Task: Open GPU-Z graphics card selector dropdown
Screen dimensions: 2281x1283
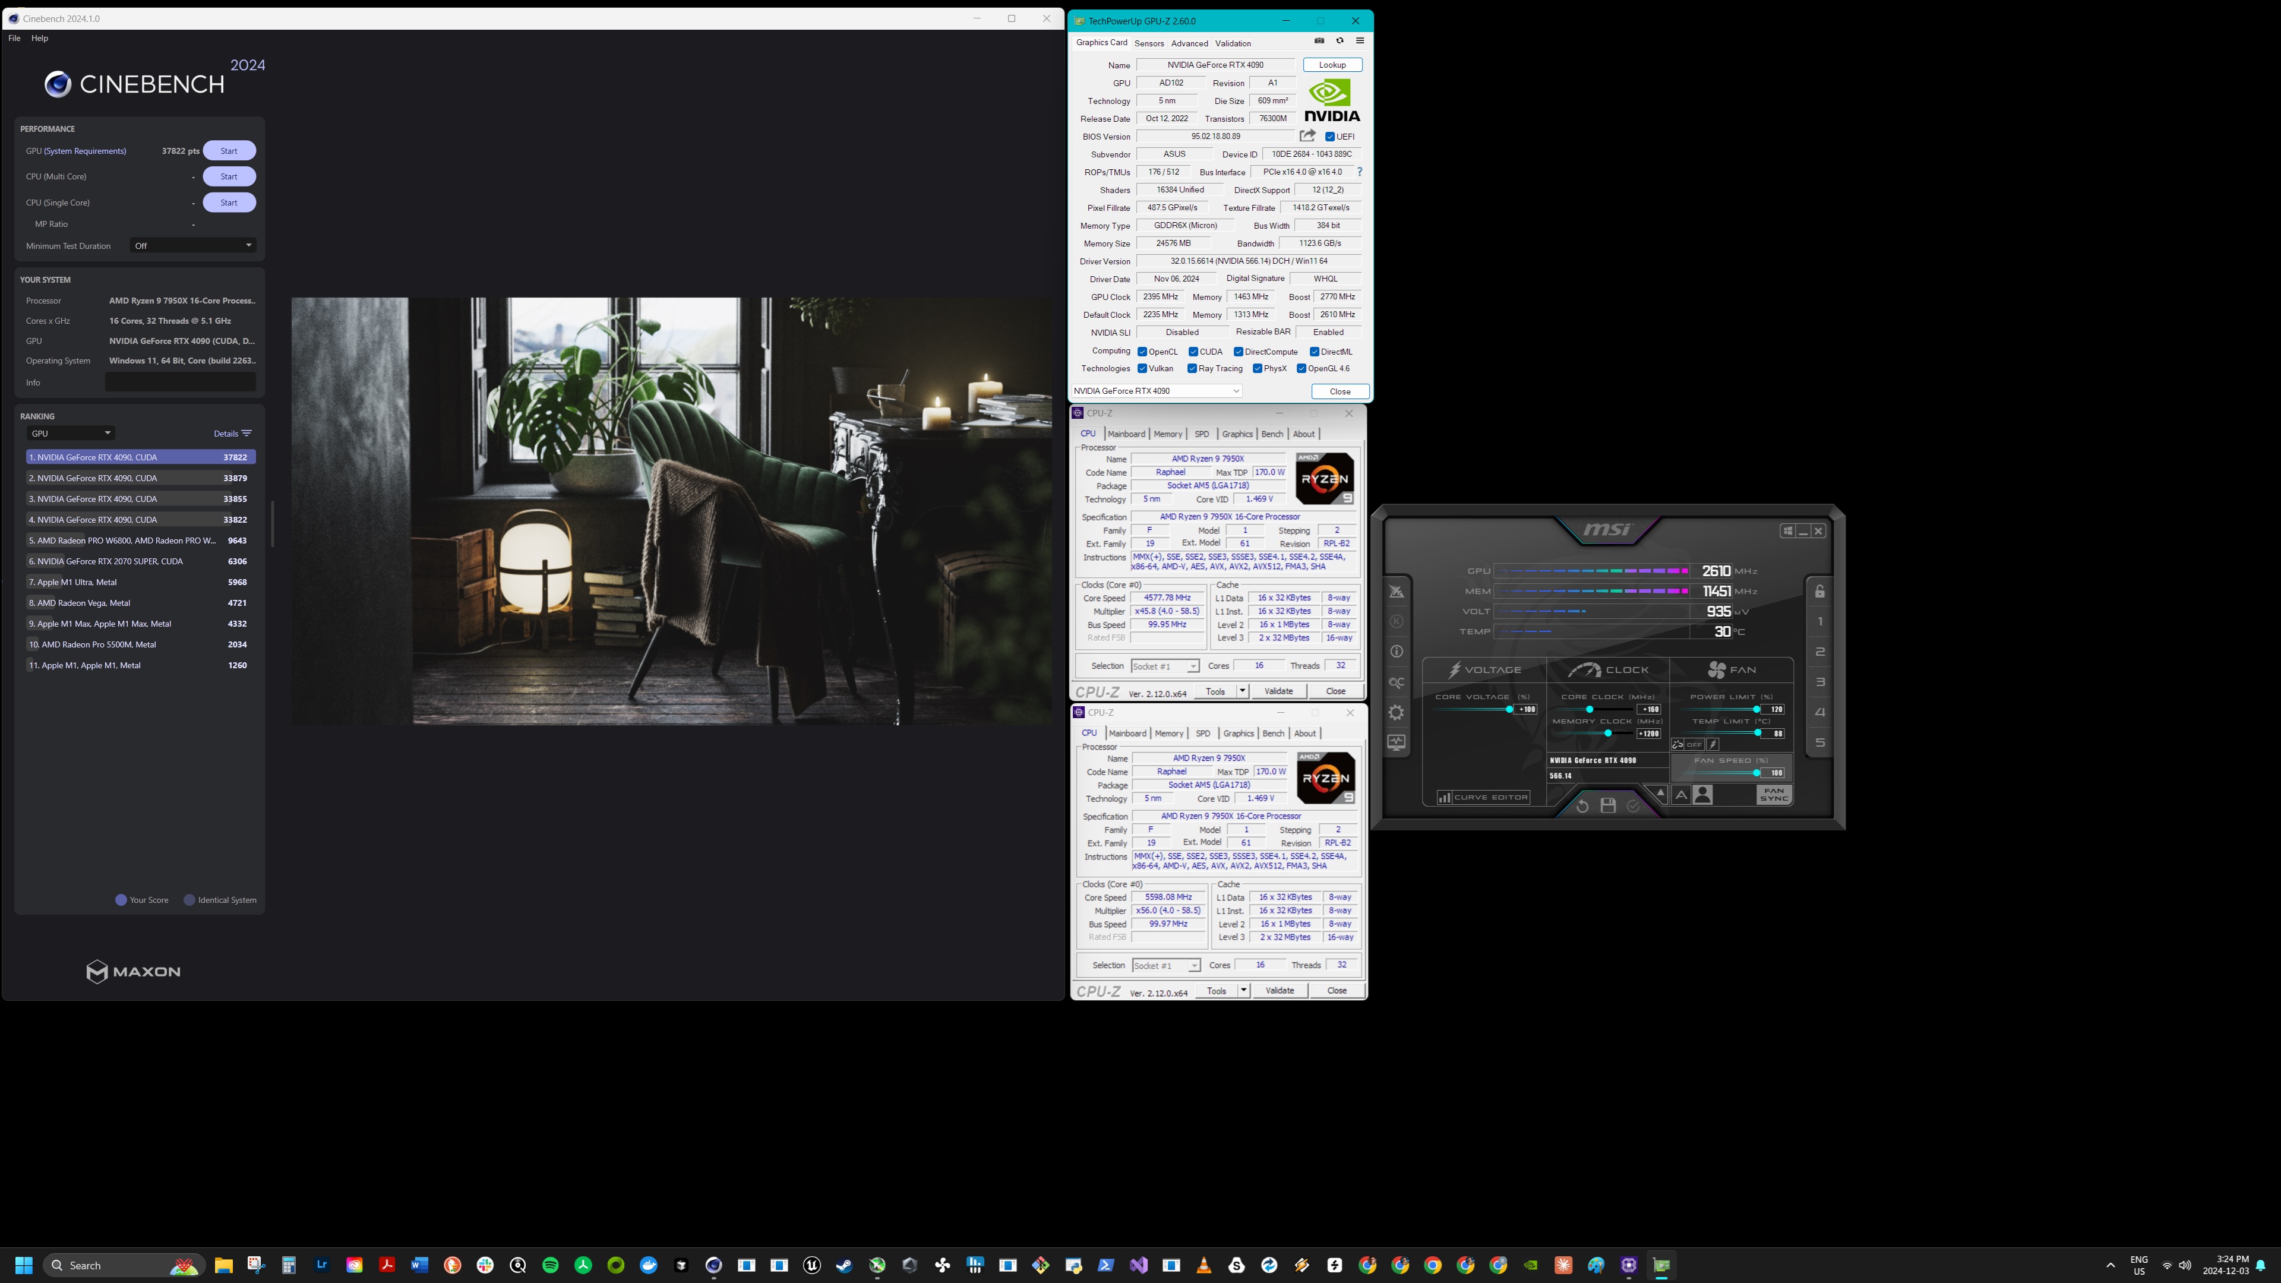Action: coord(1157,390)
